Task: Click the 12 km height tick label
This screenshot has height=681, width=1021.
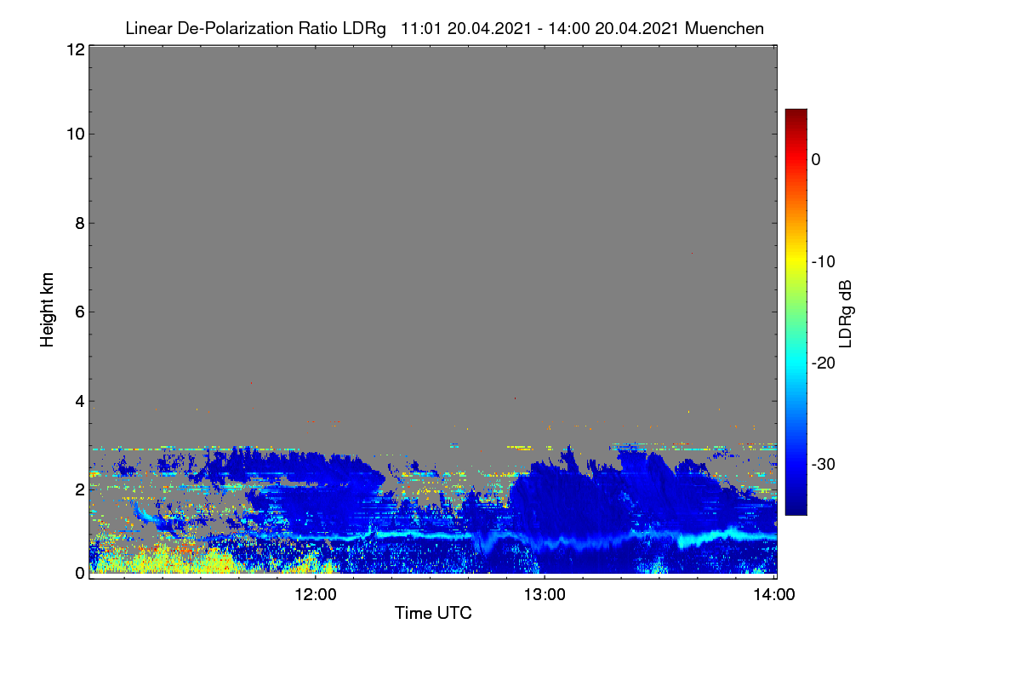Action: (74, 49)
